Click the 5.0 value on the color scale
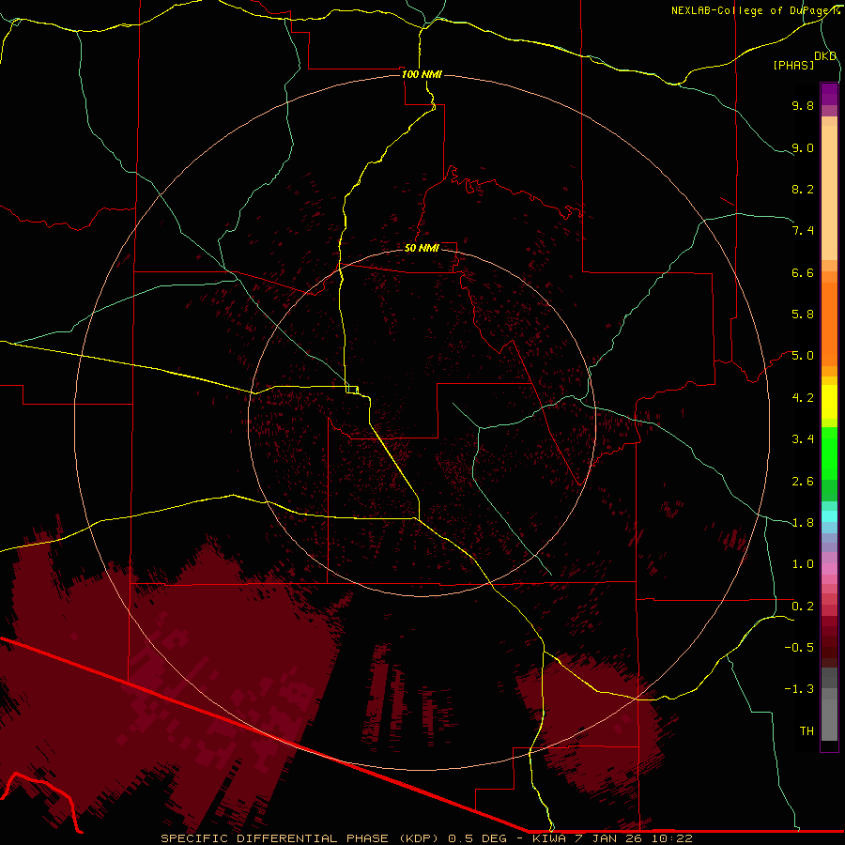 coord(803,356)
